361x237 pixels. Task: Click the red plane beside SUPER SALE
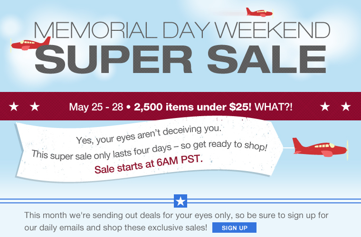tap(30, 44)
